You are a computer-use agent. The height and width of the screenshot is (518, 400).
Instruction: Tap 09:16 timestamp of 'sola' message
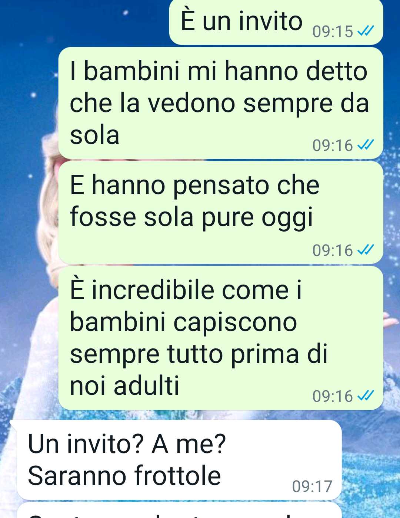(x=333, y=145)
